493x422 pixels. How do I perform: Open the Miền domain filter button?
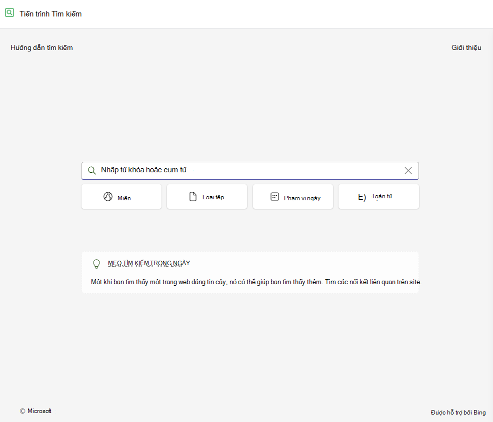pos(121,197)
